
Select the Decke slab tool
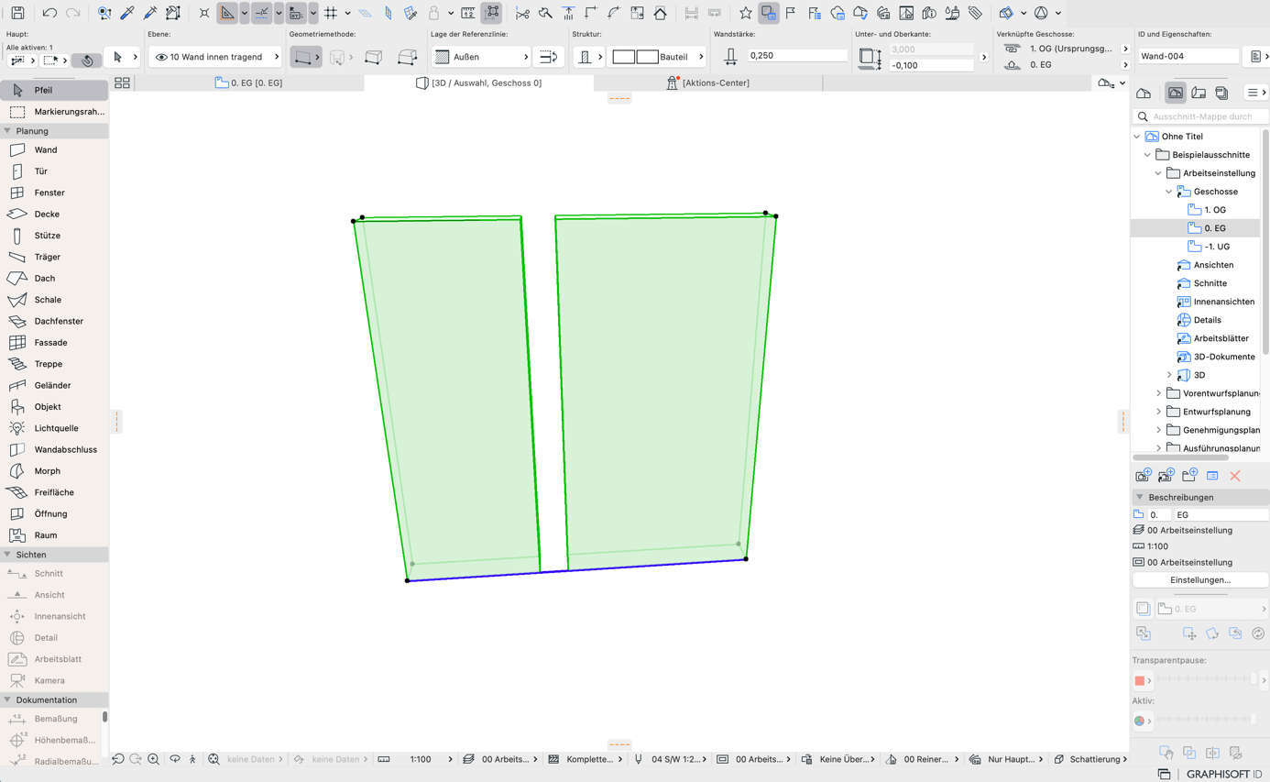54,214
